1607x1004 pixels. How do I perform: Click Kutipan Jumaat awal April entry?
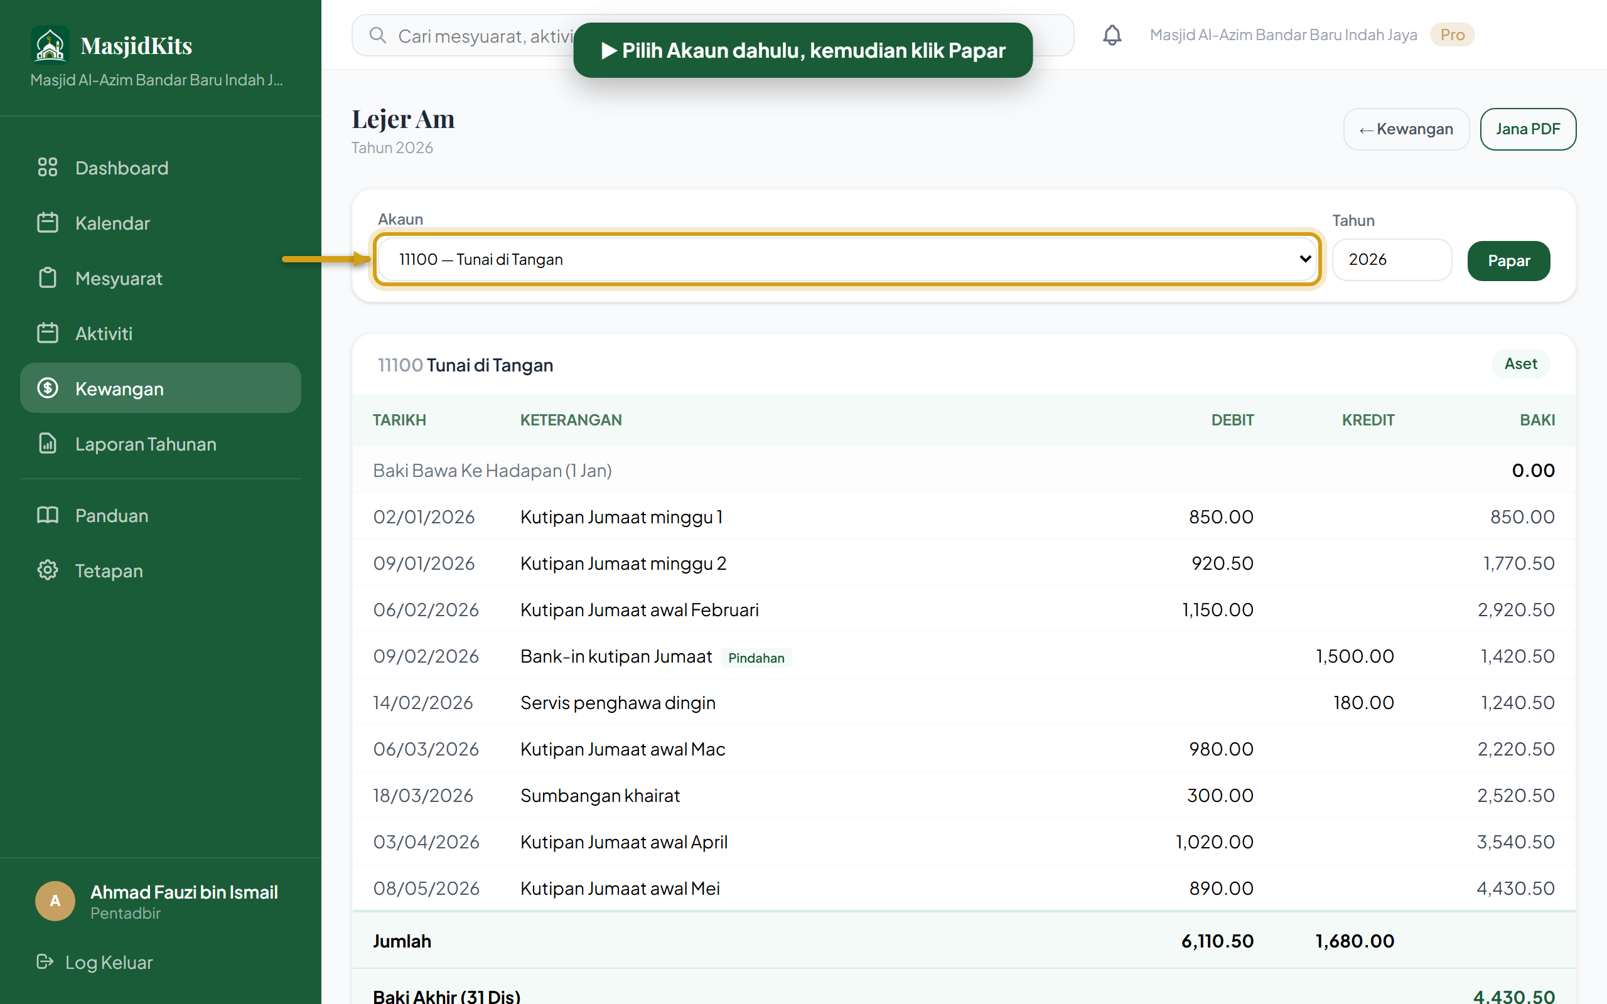[x=624, y=841]
